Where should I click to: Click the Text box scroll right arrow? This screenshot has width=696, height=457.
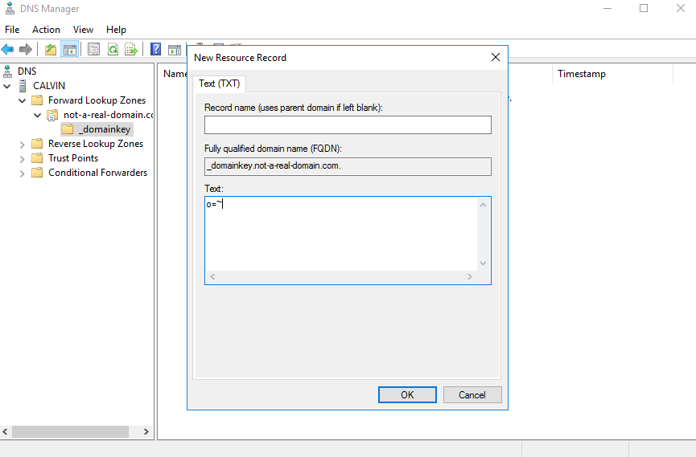(x=470, y=276)
